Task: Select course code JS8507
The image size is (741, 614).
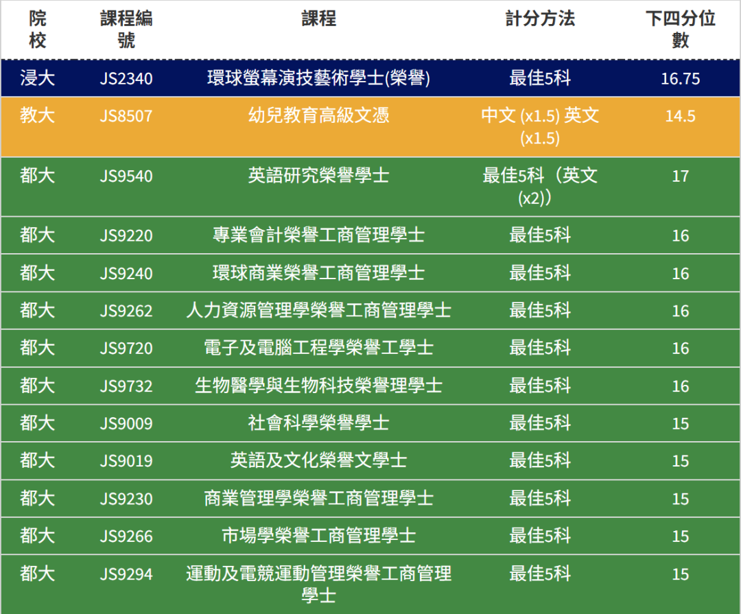Action: [x=126, y=116]
